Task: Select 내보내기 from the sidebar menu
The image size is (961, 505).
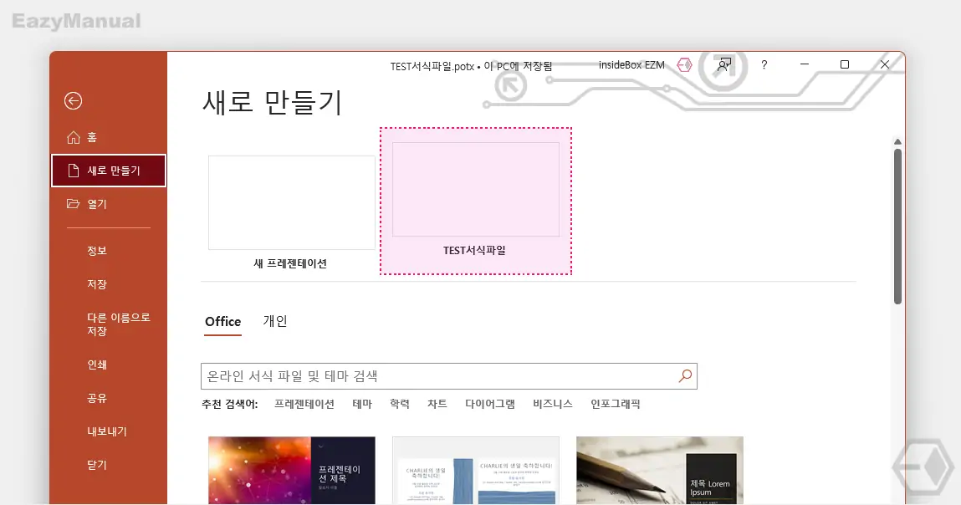Action: click(102, 431)
